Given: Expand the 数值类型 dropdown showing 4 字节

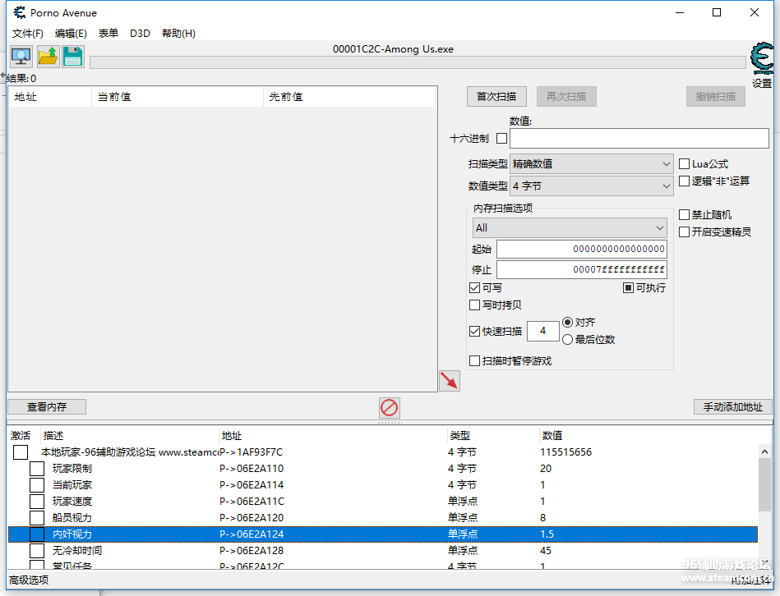Looking at the screenshot, I should [592, 186].
